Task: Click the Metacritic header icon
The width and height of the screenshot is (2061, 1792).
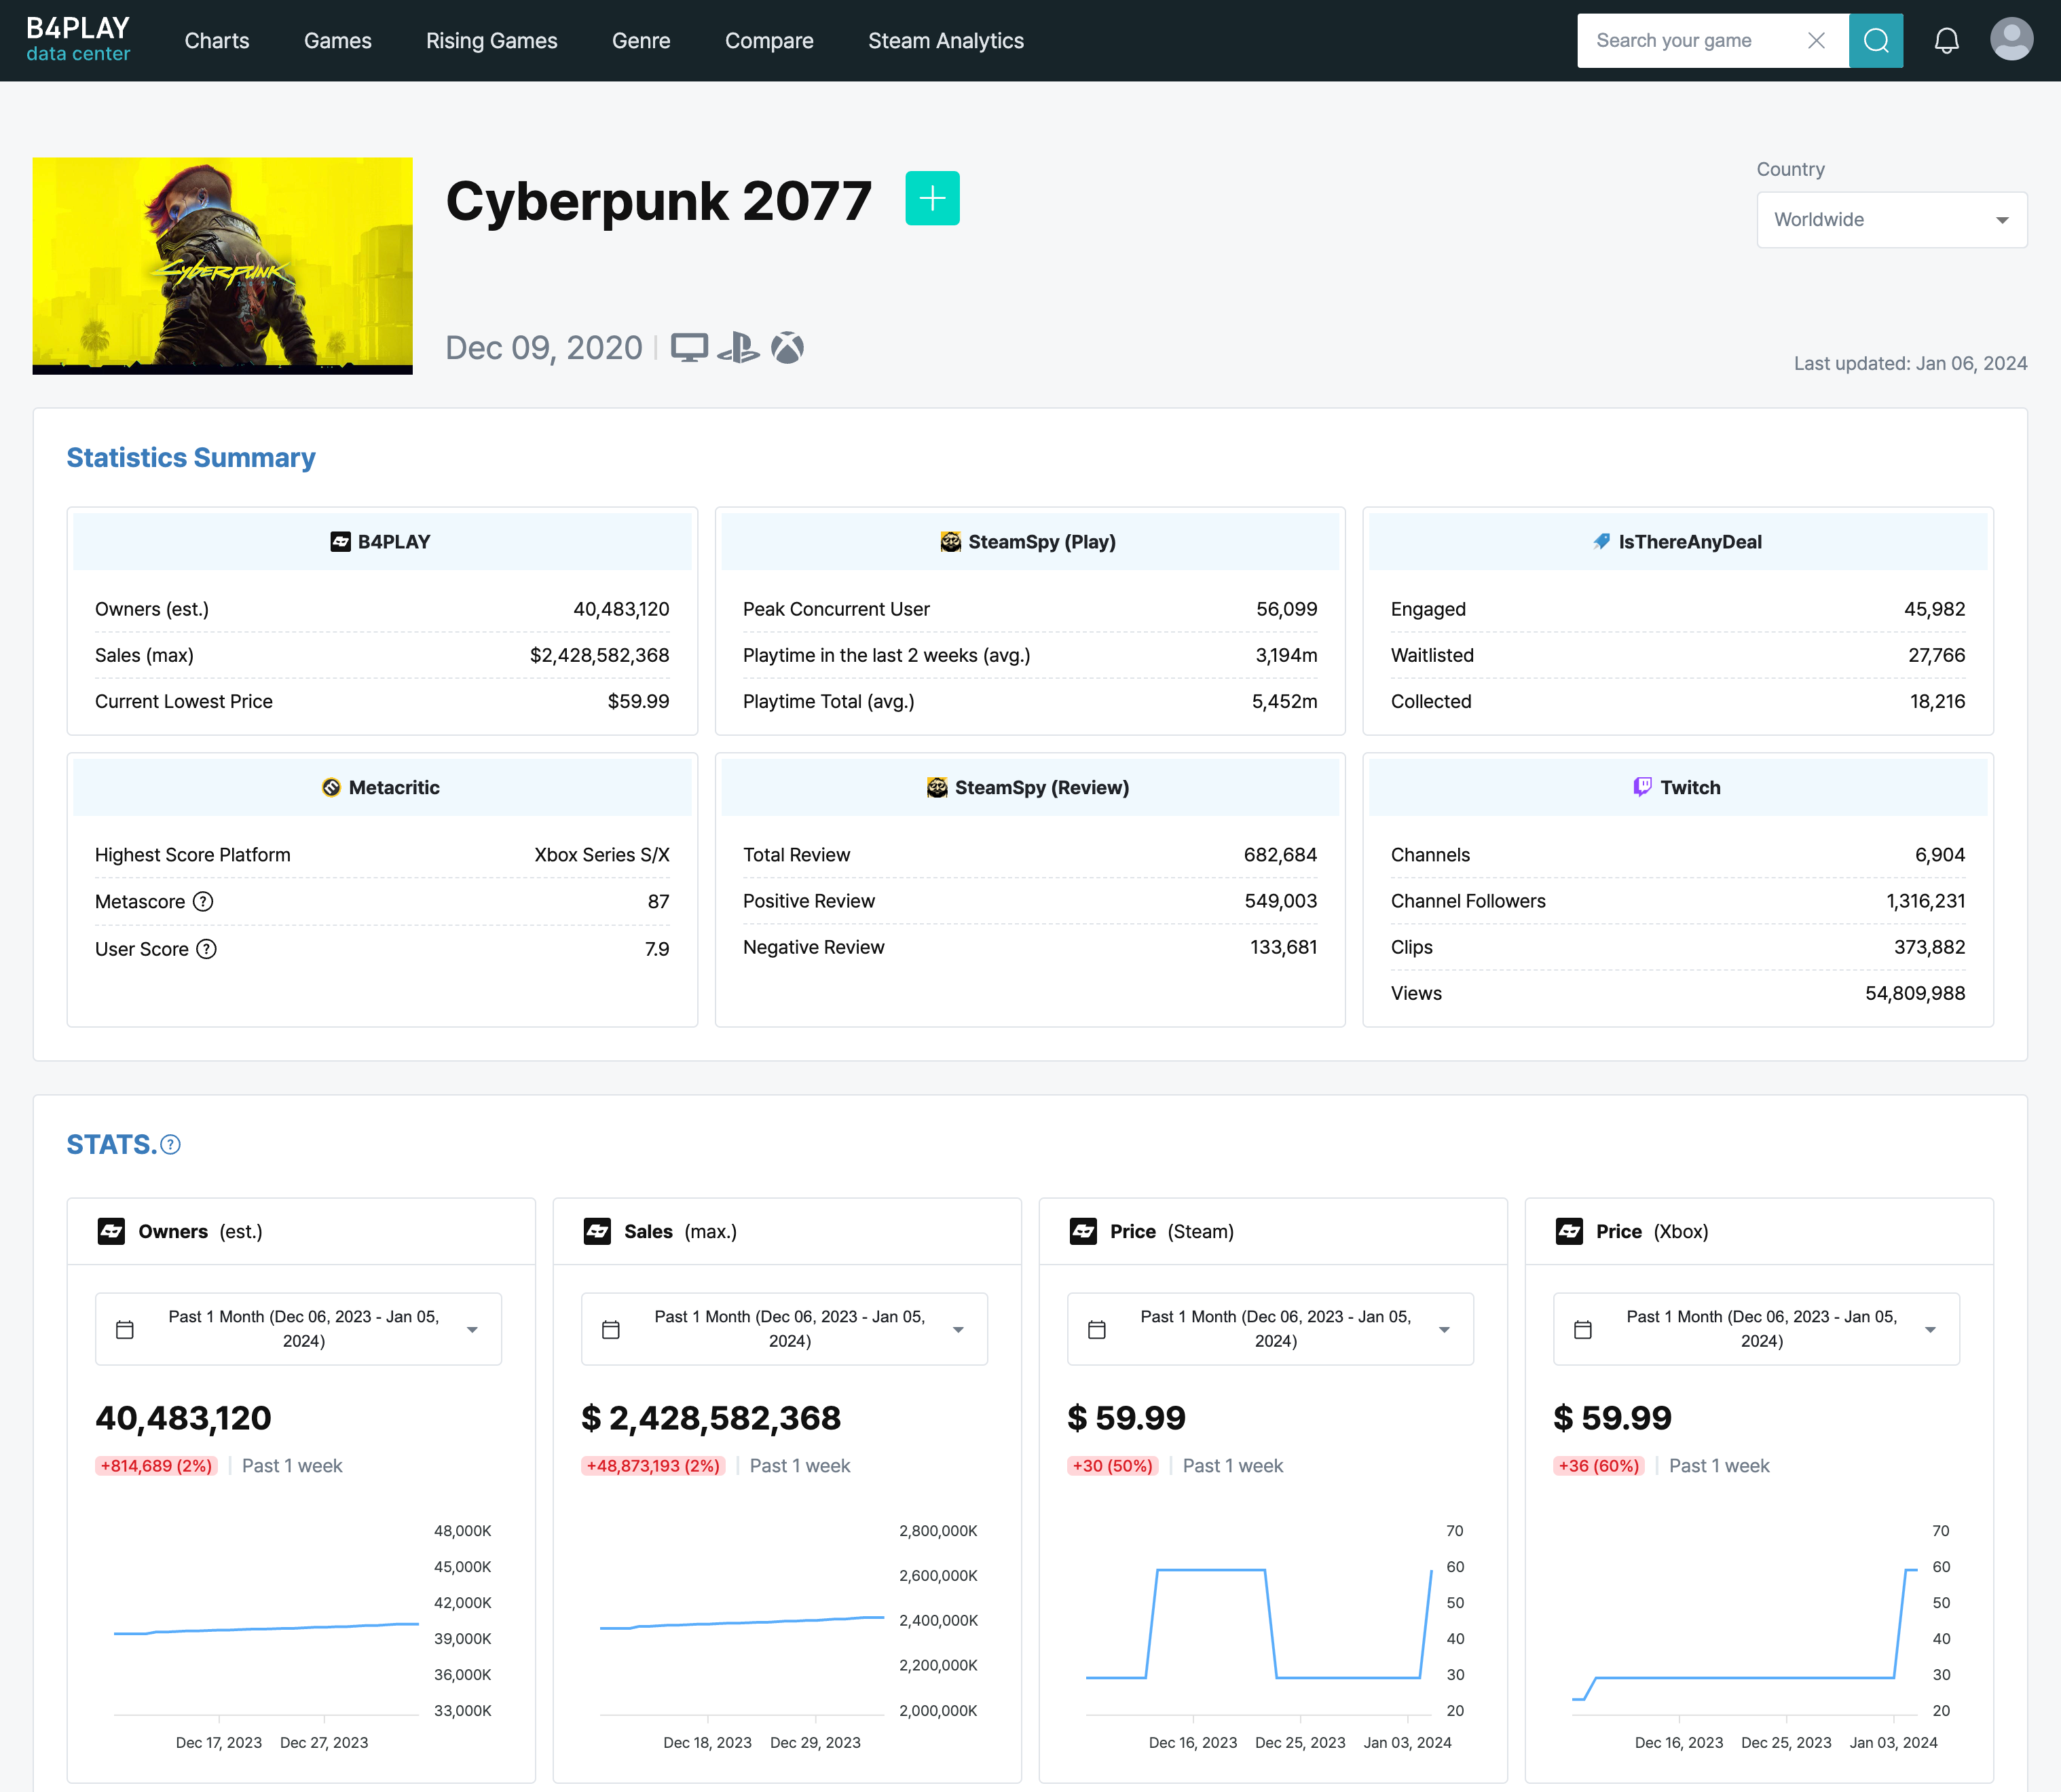Action: [331, 787]
